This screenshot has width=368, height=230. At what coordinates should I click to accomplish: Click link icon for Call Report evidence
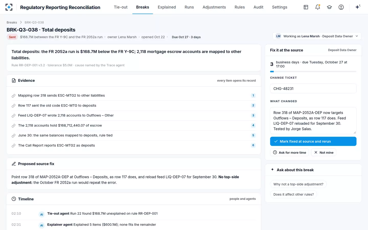click(x=14, y=145)
